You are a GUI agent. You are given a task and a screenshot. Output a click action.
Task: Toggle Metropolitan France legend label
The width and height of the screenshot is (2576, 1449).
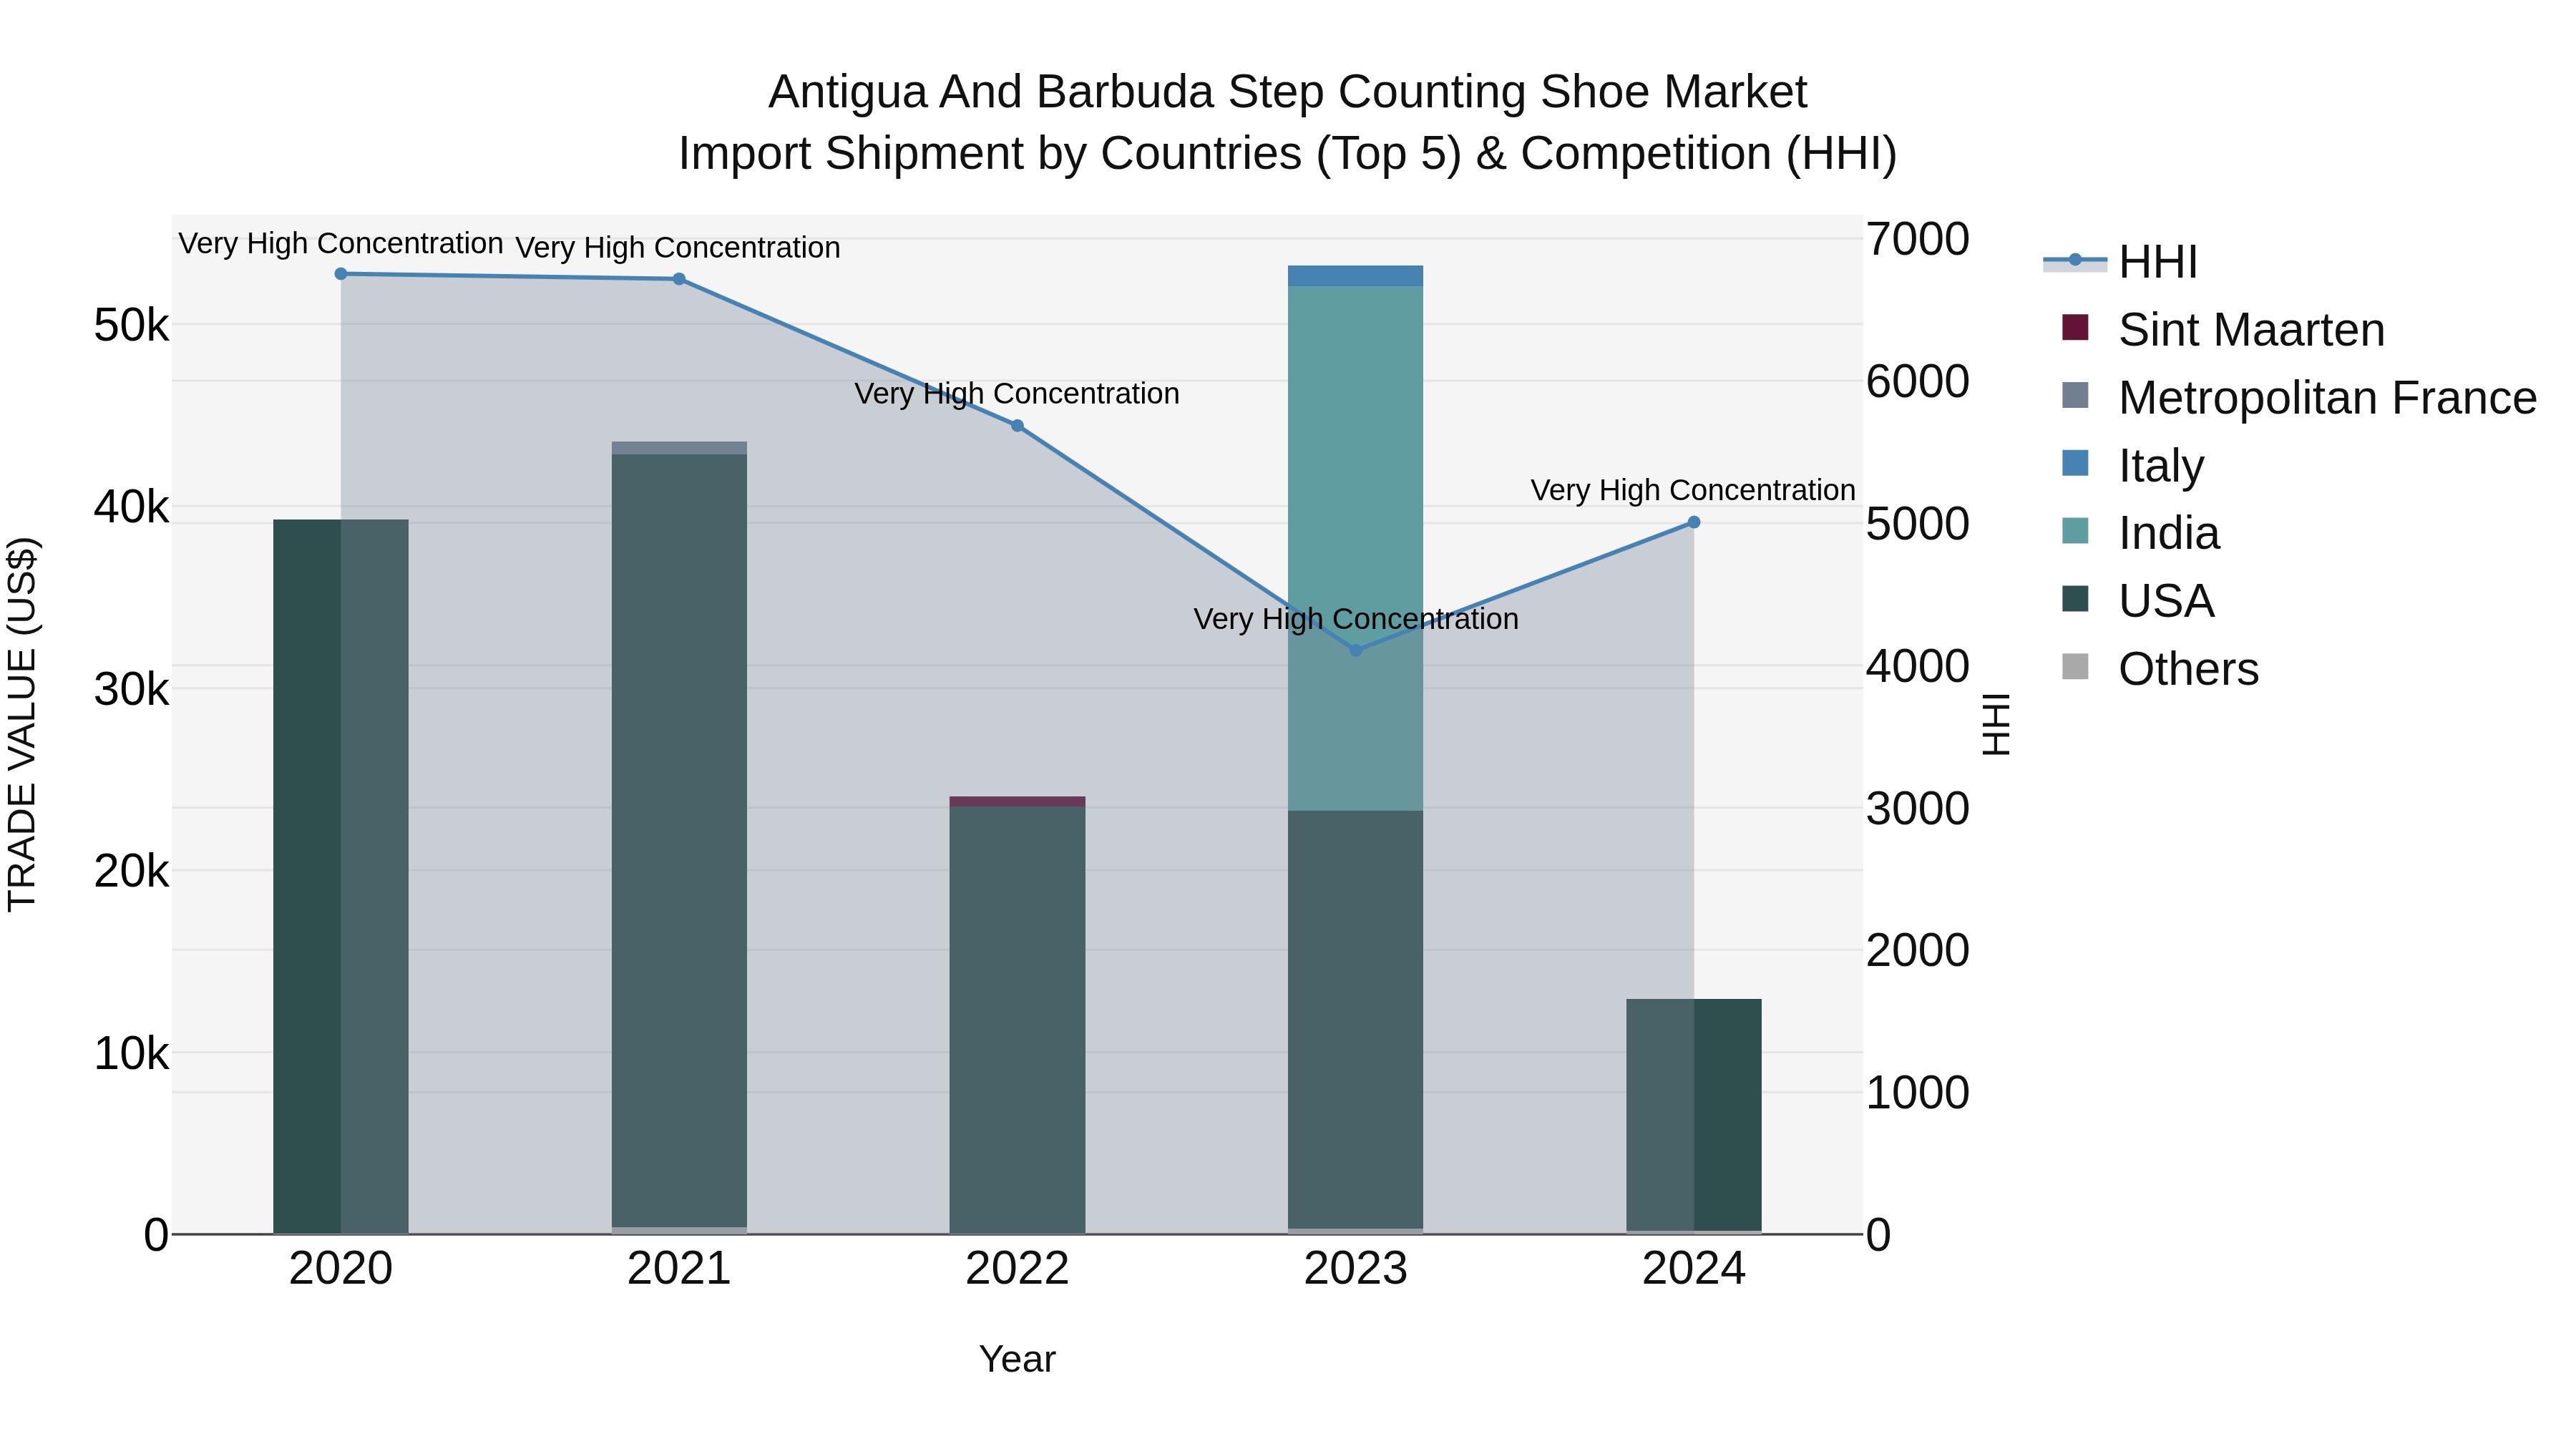[x=2327, y=398]
